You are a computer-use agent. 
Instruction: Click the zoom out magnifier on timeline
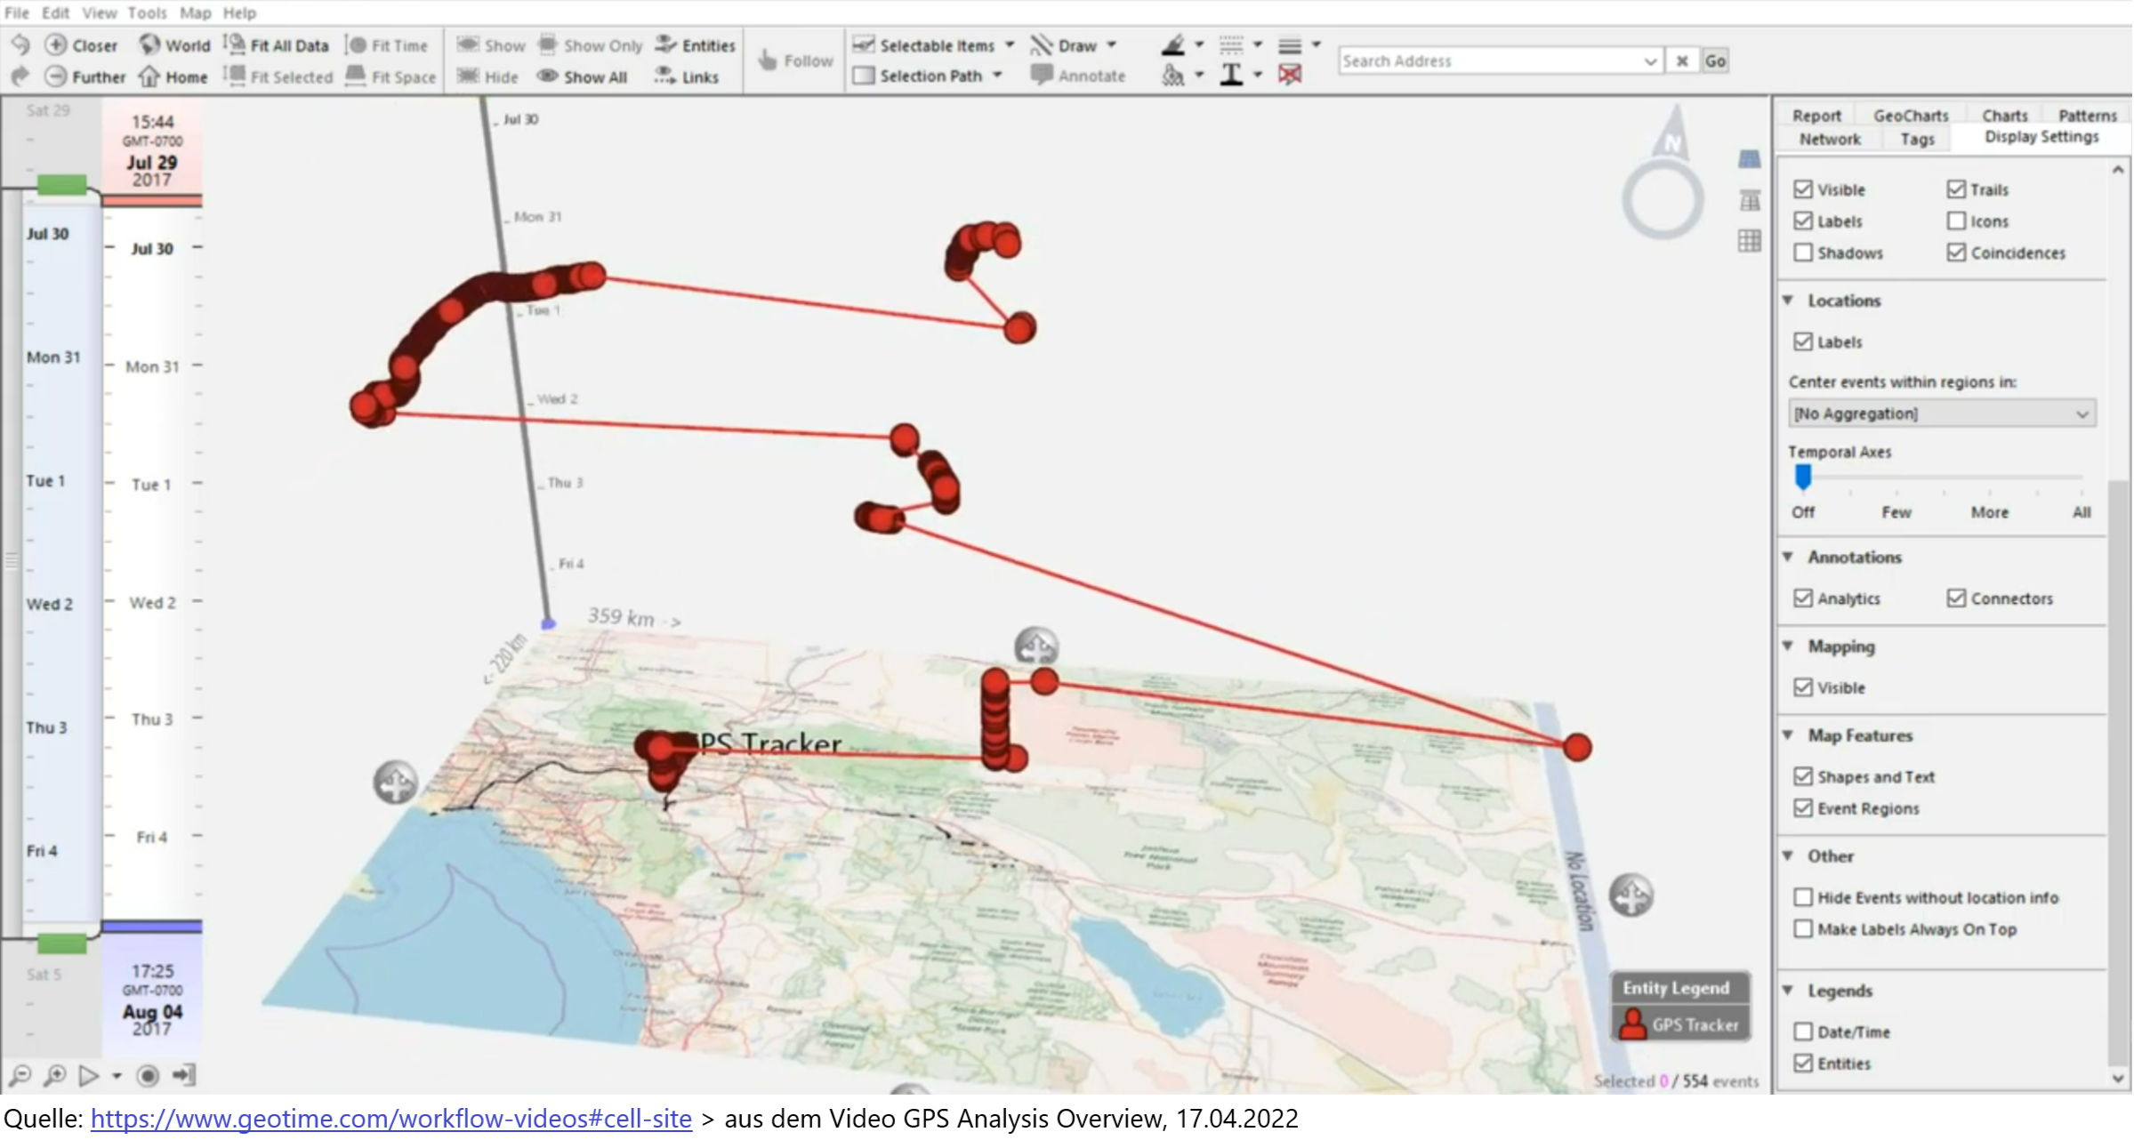20,1076
